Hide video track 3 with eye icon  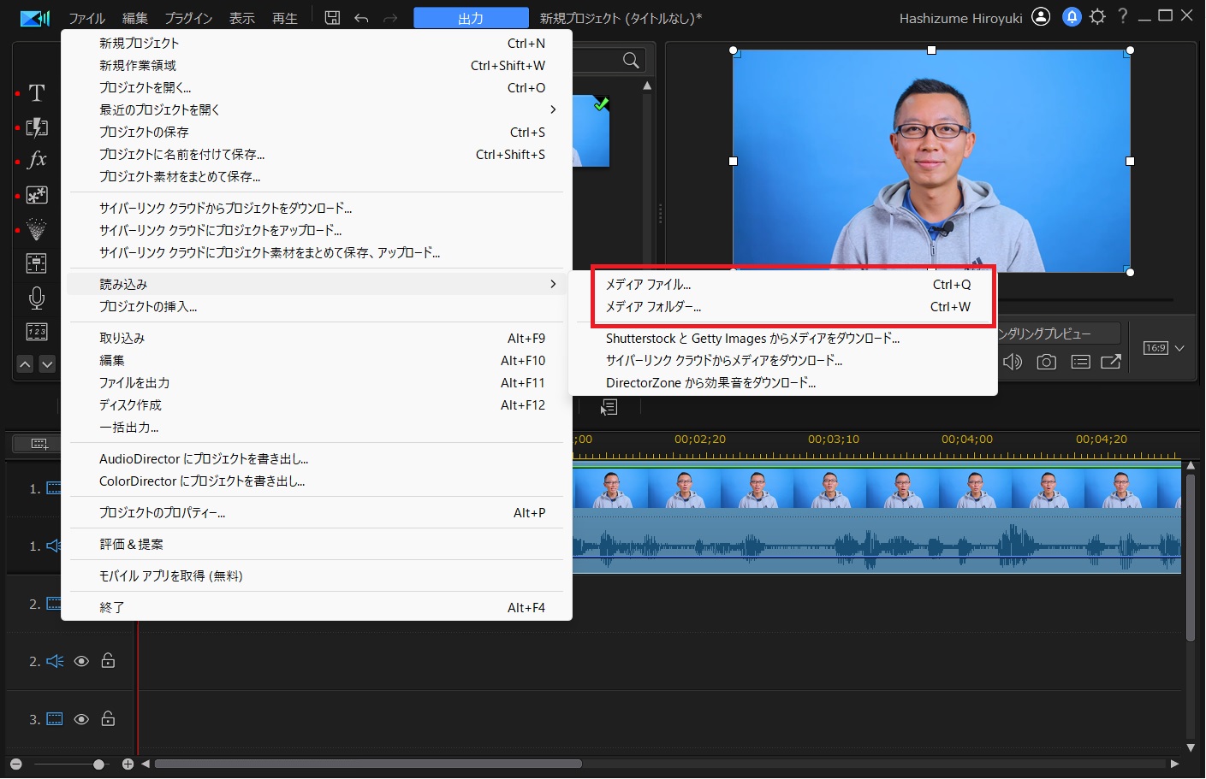[81, 719]
